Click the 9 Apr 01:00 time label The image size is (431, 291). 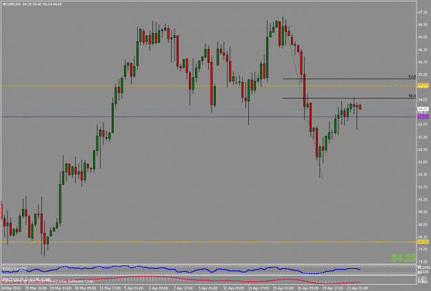tap(208, 288)
